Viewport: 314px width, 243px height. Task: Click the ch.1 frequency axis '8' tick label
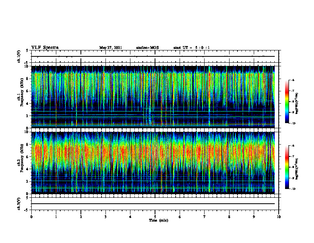[28, 79]
